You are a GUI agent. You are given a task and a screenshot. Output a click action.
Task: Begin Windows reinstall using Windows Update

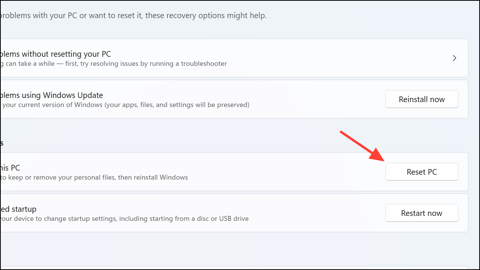pos(422,99)
